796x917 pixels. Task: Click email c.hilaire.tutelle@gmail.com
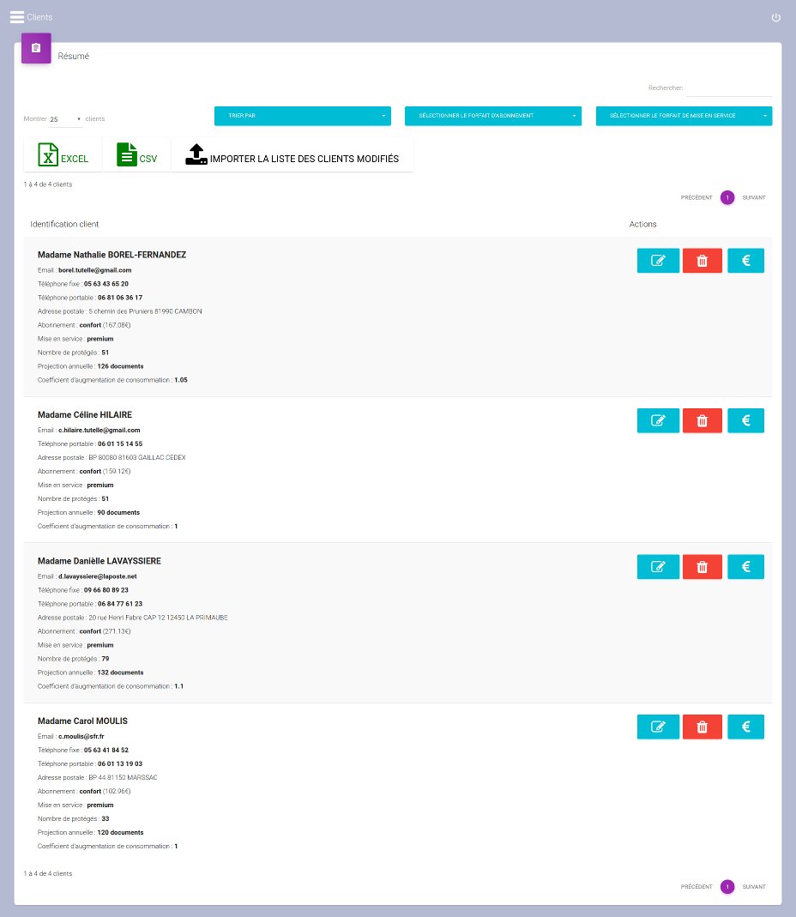click(x=99, y=430)
